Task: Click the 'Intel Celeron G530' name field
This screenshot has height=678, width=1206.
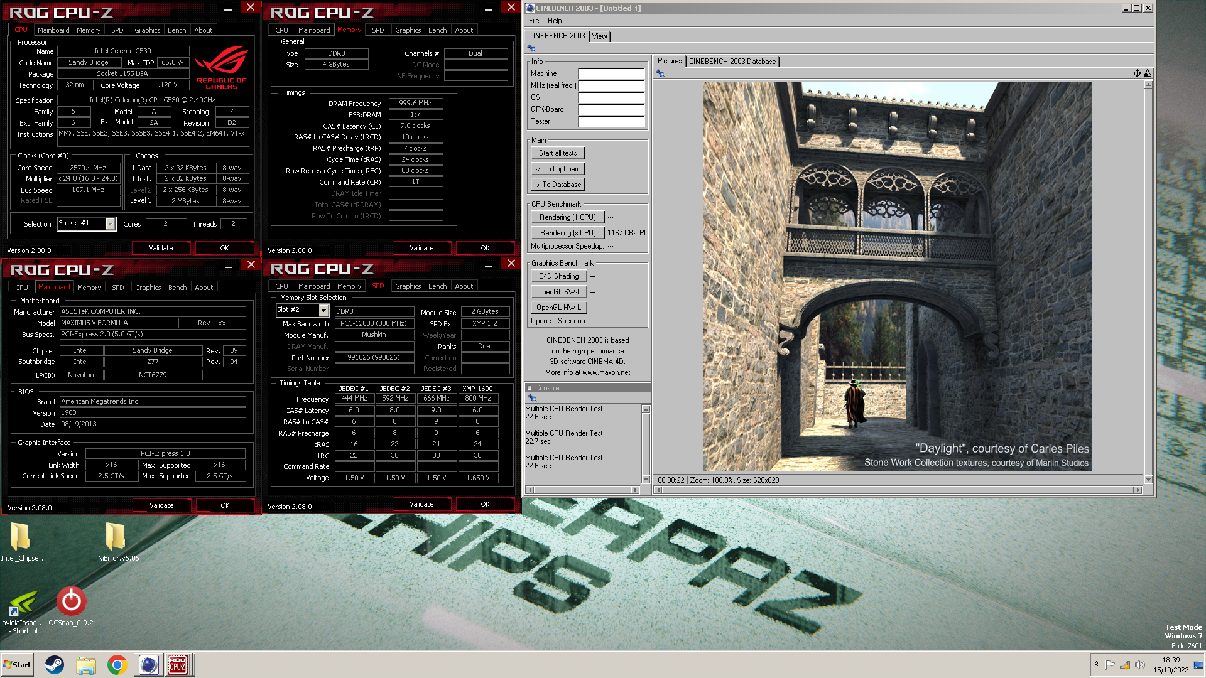Action: [x=122, y=51]
